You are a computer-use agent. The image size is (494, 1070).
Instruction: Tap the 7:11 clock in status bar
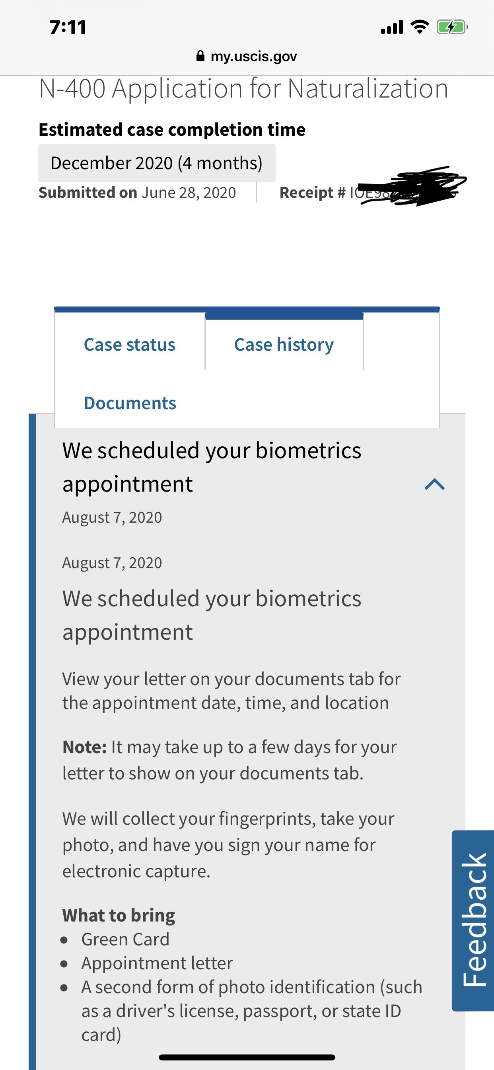point(68,27)
